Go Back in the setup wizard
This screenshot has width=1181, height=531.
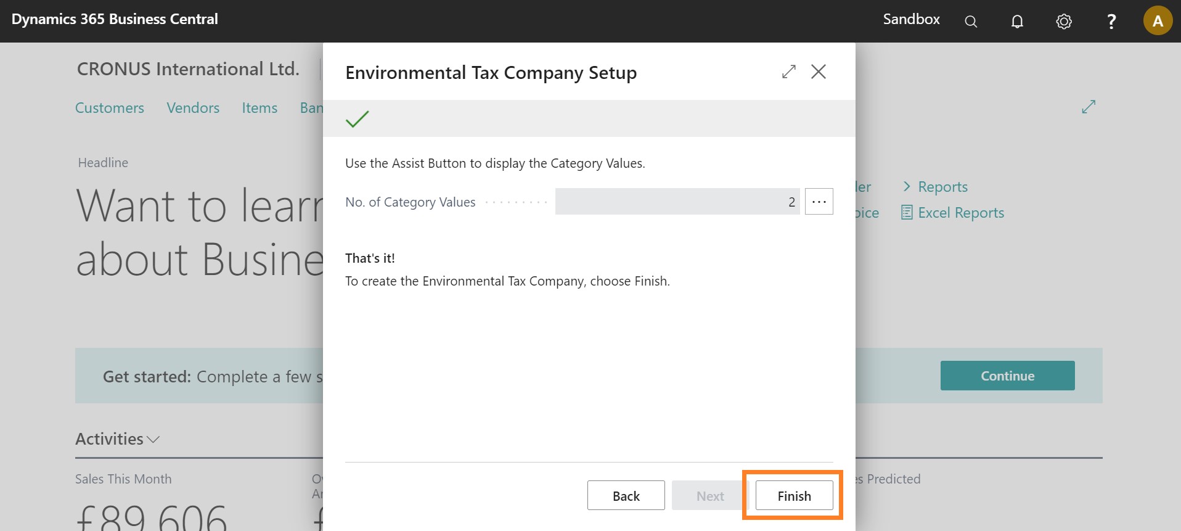click(626, 496)
